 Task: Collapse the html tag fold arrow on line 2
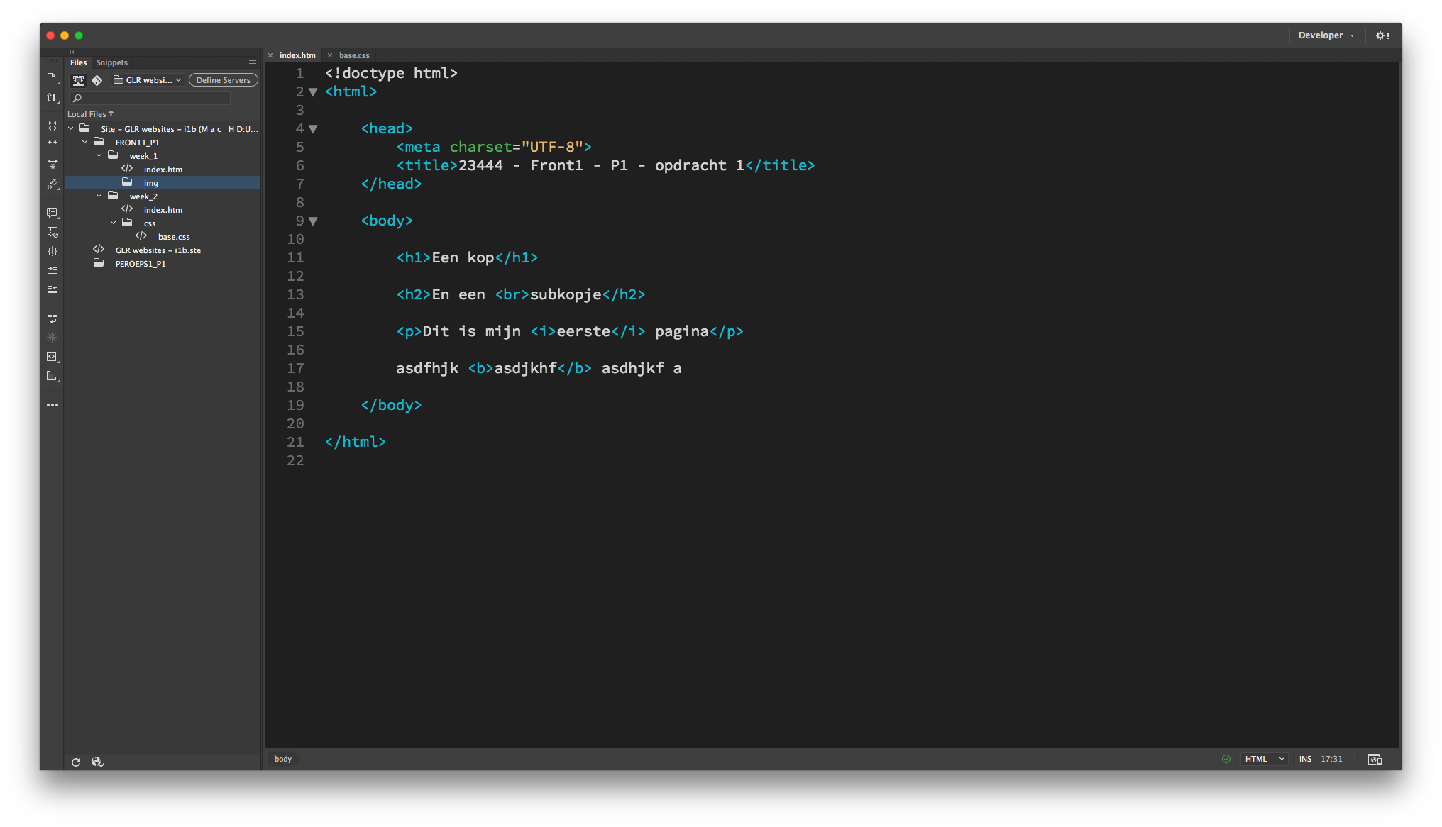(x=313, y=92)
